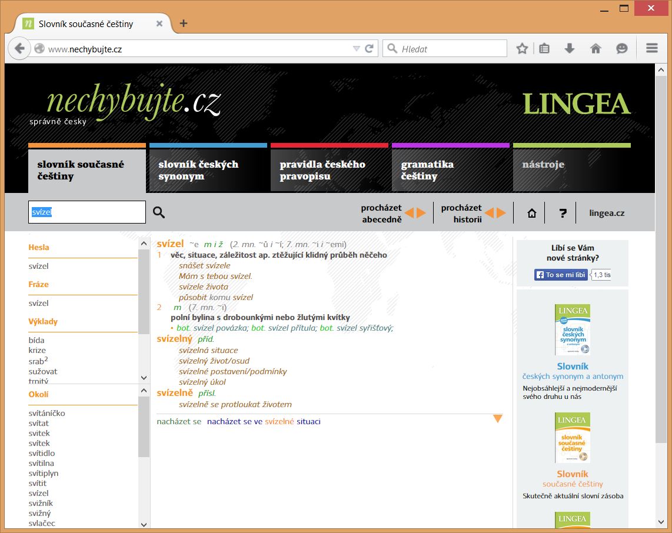Open the hamburger browser menu
Viewport: 672px width, 533px height.
[652, 48]
